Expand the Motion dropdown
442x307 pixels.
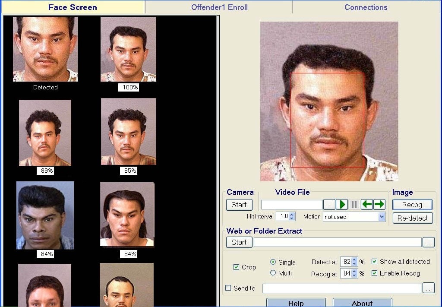[x=382, y=217]
